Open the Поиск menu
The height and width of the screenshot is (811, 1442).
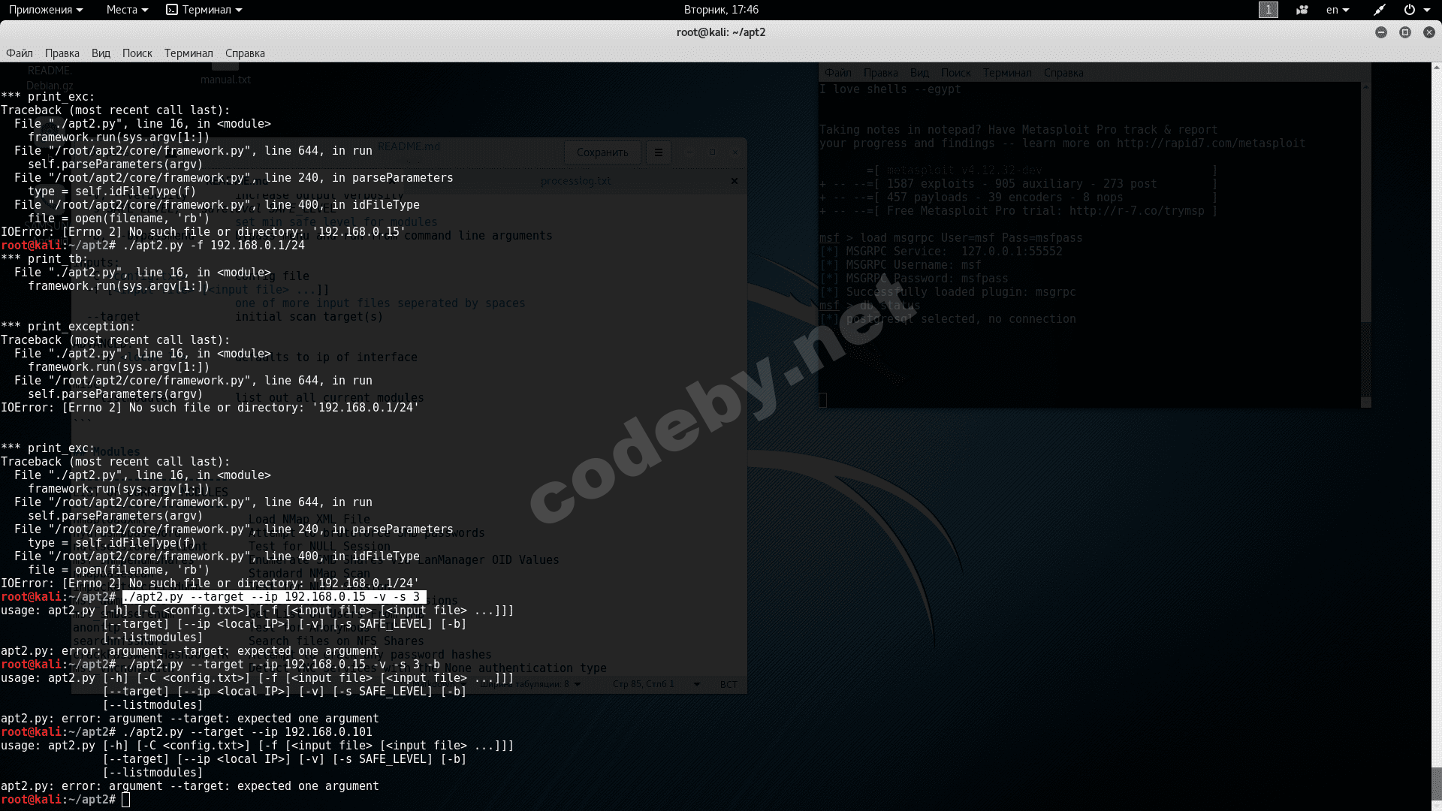137,53
